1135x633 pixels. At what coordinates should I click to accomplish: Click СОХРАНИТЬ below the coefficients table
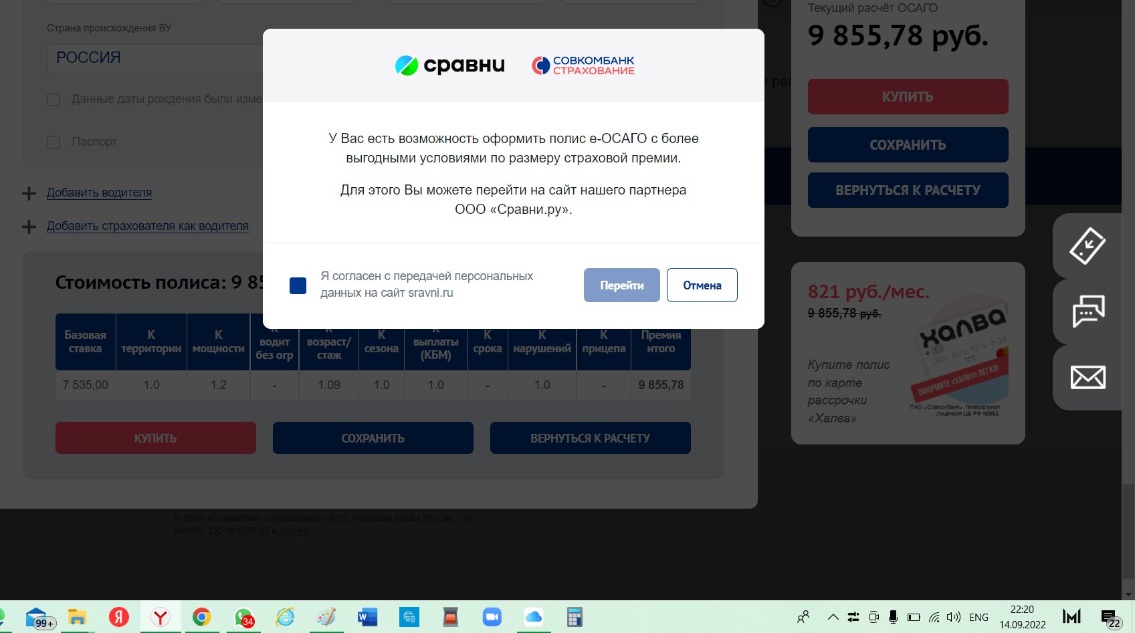[x=373, y=438]
